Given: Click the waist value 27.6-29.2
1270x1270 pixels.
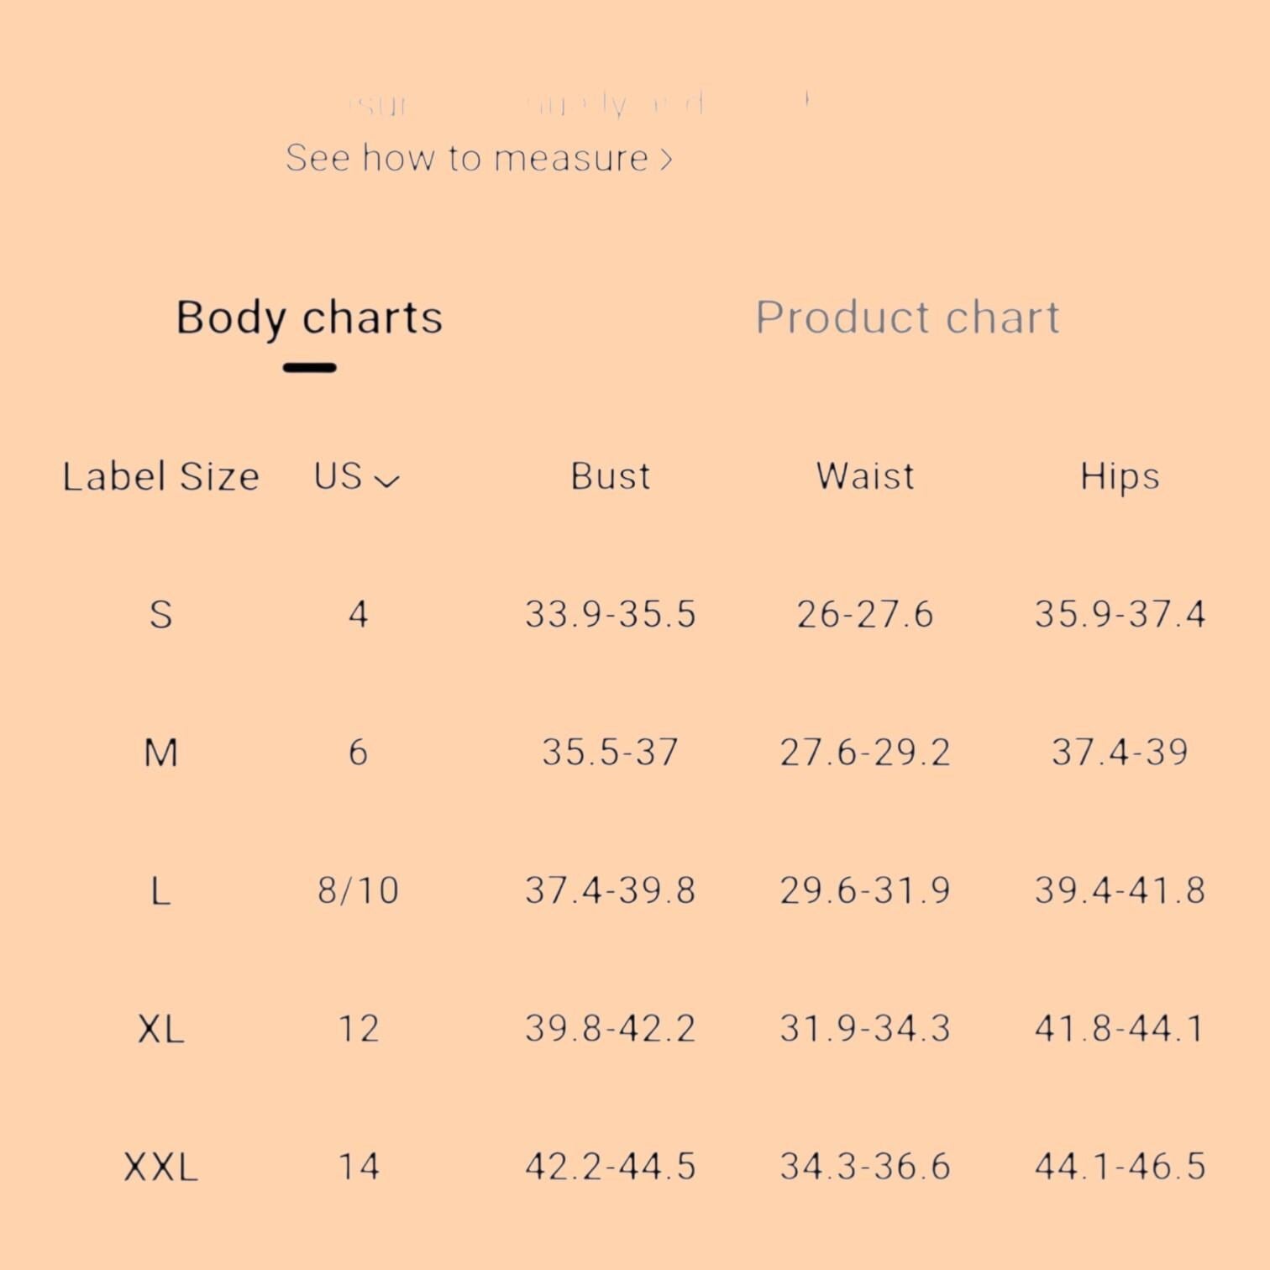Looking at the screenshot, I should (x=865, y=752).
